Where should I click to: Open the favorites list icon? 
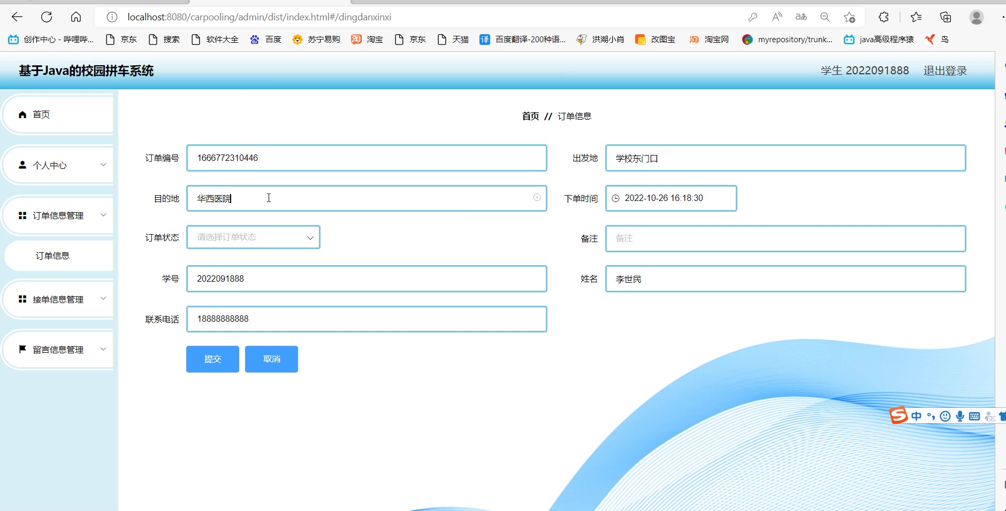click(916, 17)
